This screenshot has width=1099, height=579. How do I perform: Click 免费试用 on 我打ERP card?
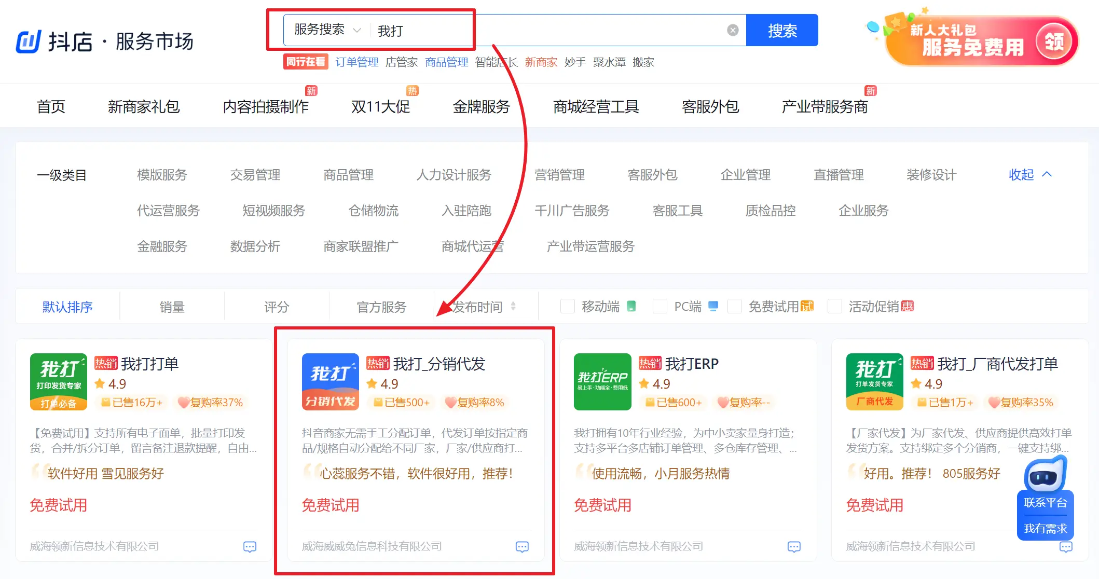click(602, 505)
